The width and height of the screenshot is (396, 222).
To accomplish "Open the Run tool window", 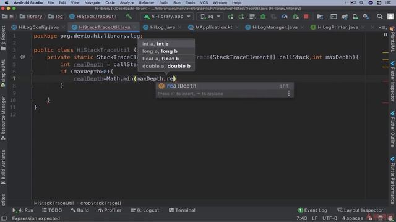I will pos(23,210).
